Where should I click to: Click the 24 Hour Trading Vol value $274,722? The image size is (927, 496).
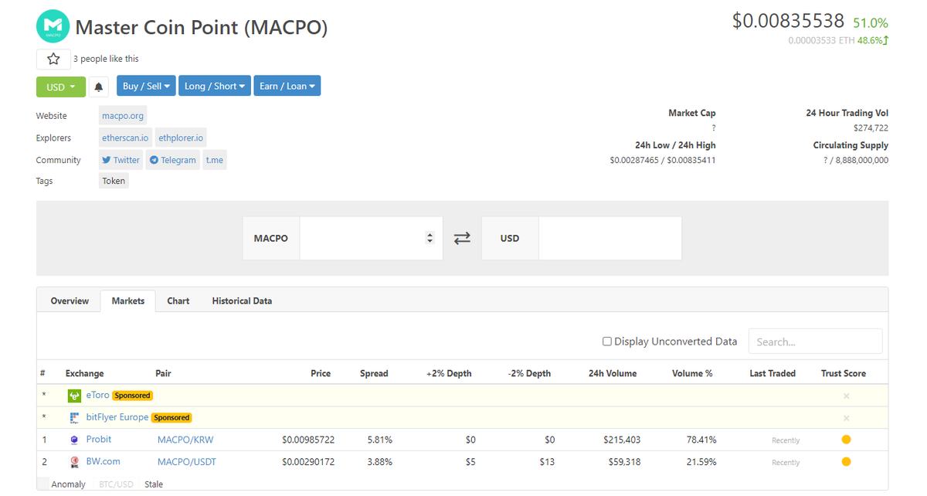coord(871,127)
